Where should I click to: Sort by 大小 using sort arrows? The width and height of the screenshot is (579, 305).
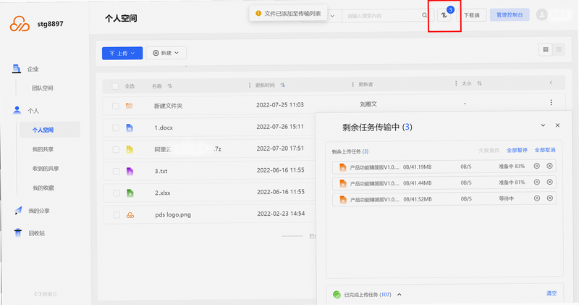click(479, 83)
